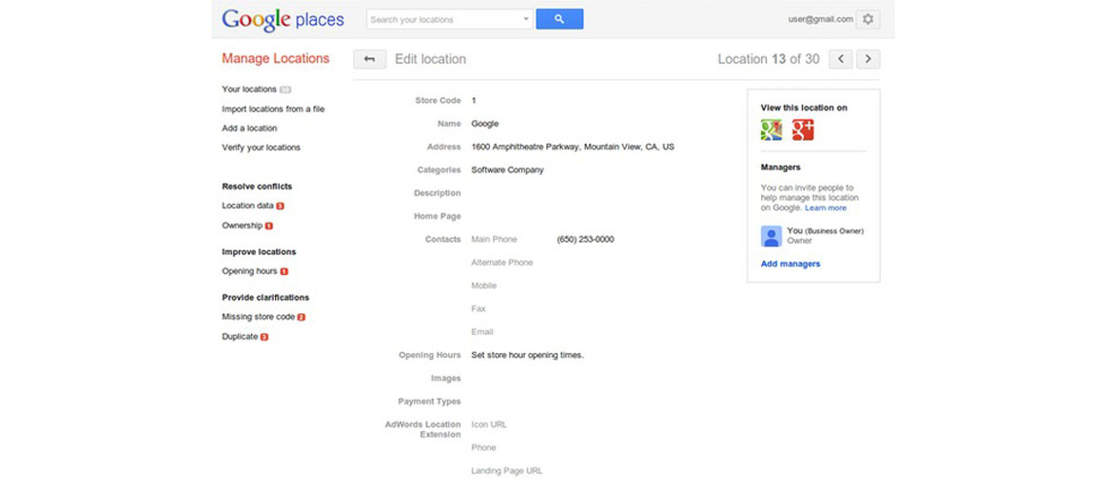View this location on Google Maps icon
This screenshot has height=495, width=1113.
point(771,130)
